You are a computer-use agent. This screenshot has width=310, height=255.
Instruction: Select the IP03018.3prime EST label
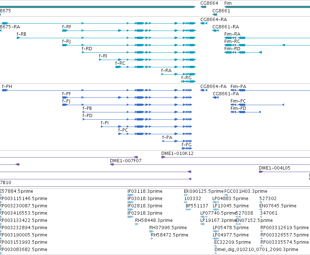[x=145, y=199]
